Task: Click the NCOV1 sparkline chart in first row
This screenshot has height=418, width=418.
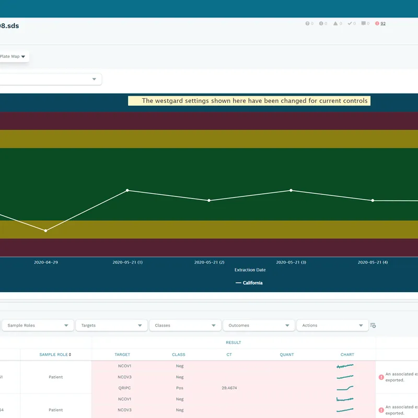Action: [x=345, y=366]
